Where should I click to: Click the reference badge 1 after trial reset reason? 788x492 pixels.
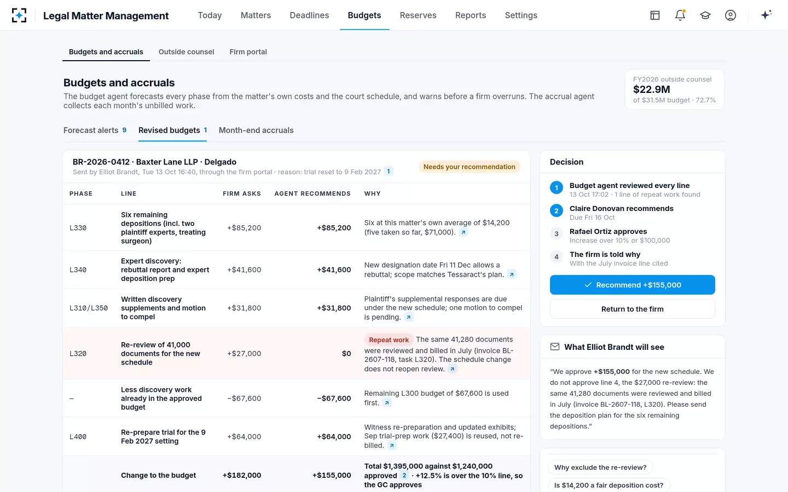coord(389,172)
